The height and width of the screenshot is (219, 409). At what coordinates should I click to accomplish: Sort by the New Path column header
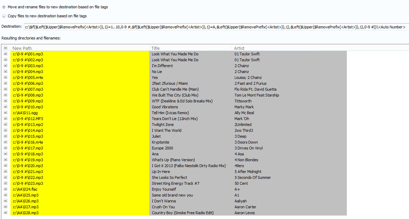tap(80, 48)
